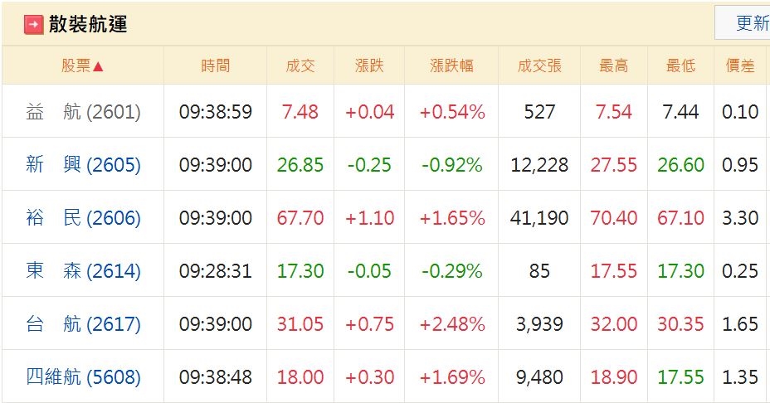Click 台航 change percent +2.48%
The width and height of the screenshot is (770, 403).
coord(451,324)
